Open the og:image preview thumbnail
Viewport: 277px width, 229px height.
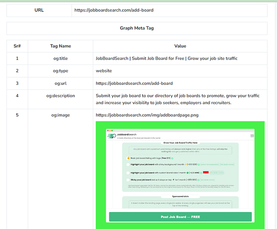point(180,175)
